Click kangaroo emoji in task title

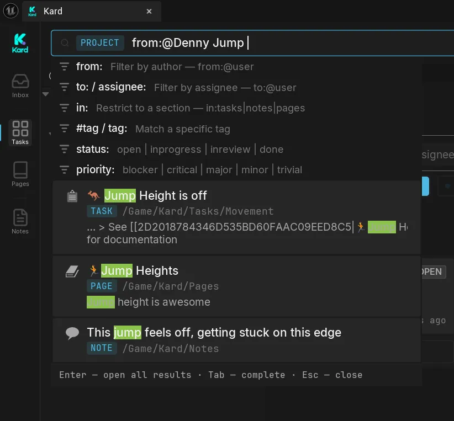coord(94,195)
